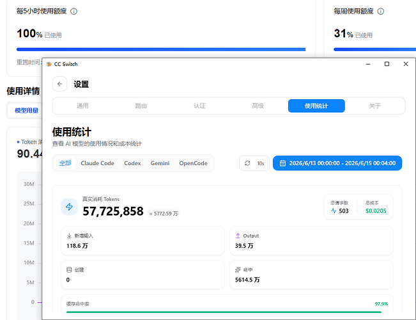Click the 15M axis label on background chart
This screenshot has height=320, width=416.
tap(29, 243)
